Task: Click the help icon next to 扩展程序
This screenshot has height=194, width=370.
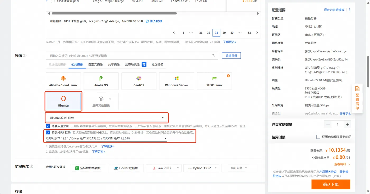Action: click(x=31, y=167)
